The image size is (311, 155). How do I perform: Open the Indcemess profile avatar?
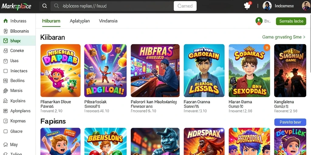[x=267, y=6]
